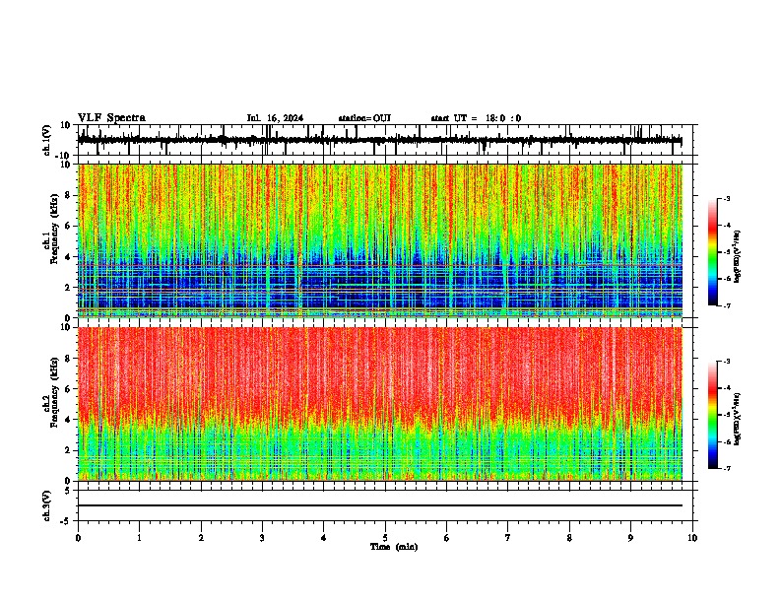The height and width of the screenshot is (603, 780).
Task: Click time axis tick label "5"
Action: point(385,538)
